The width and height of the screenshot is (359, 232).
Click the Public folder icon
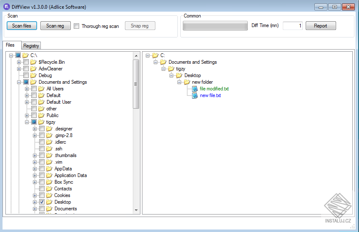click(41, 115)
